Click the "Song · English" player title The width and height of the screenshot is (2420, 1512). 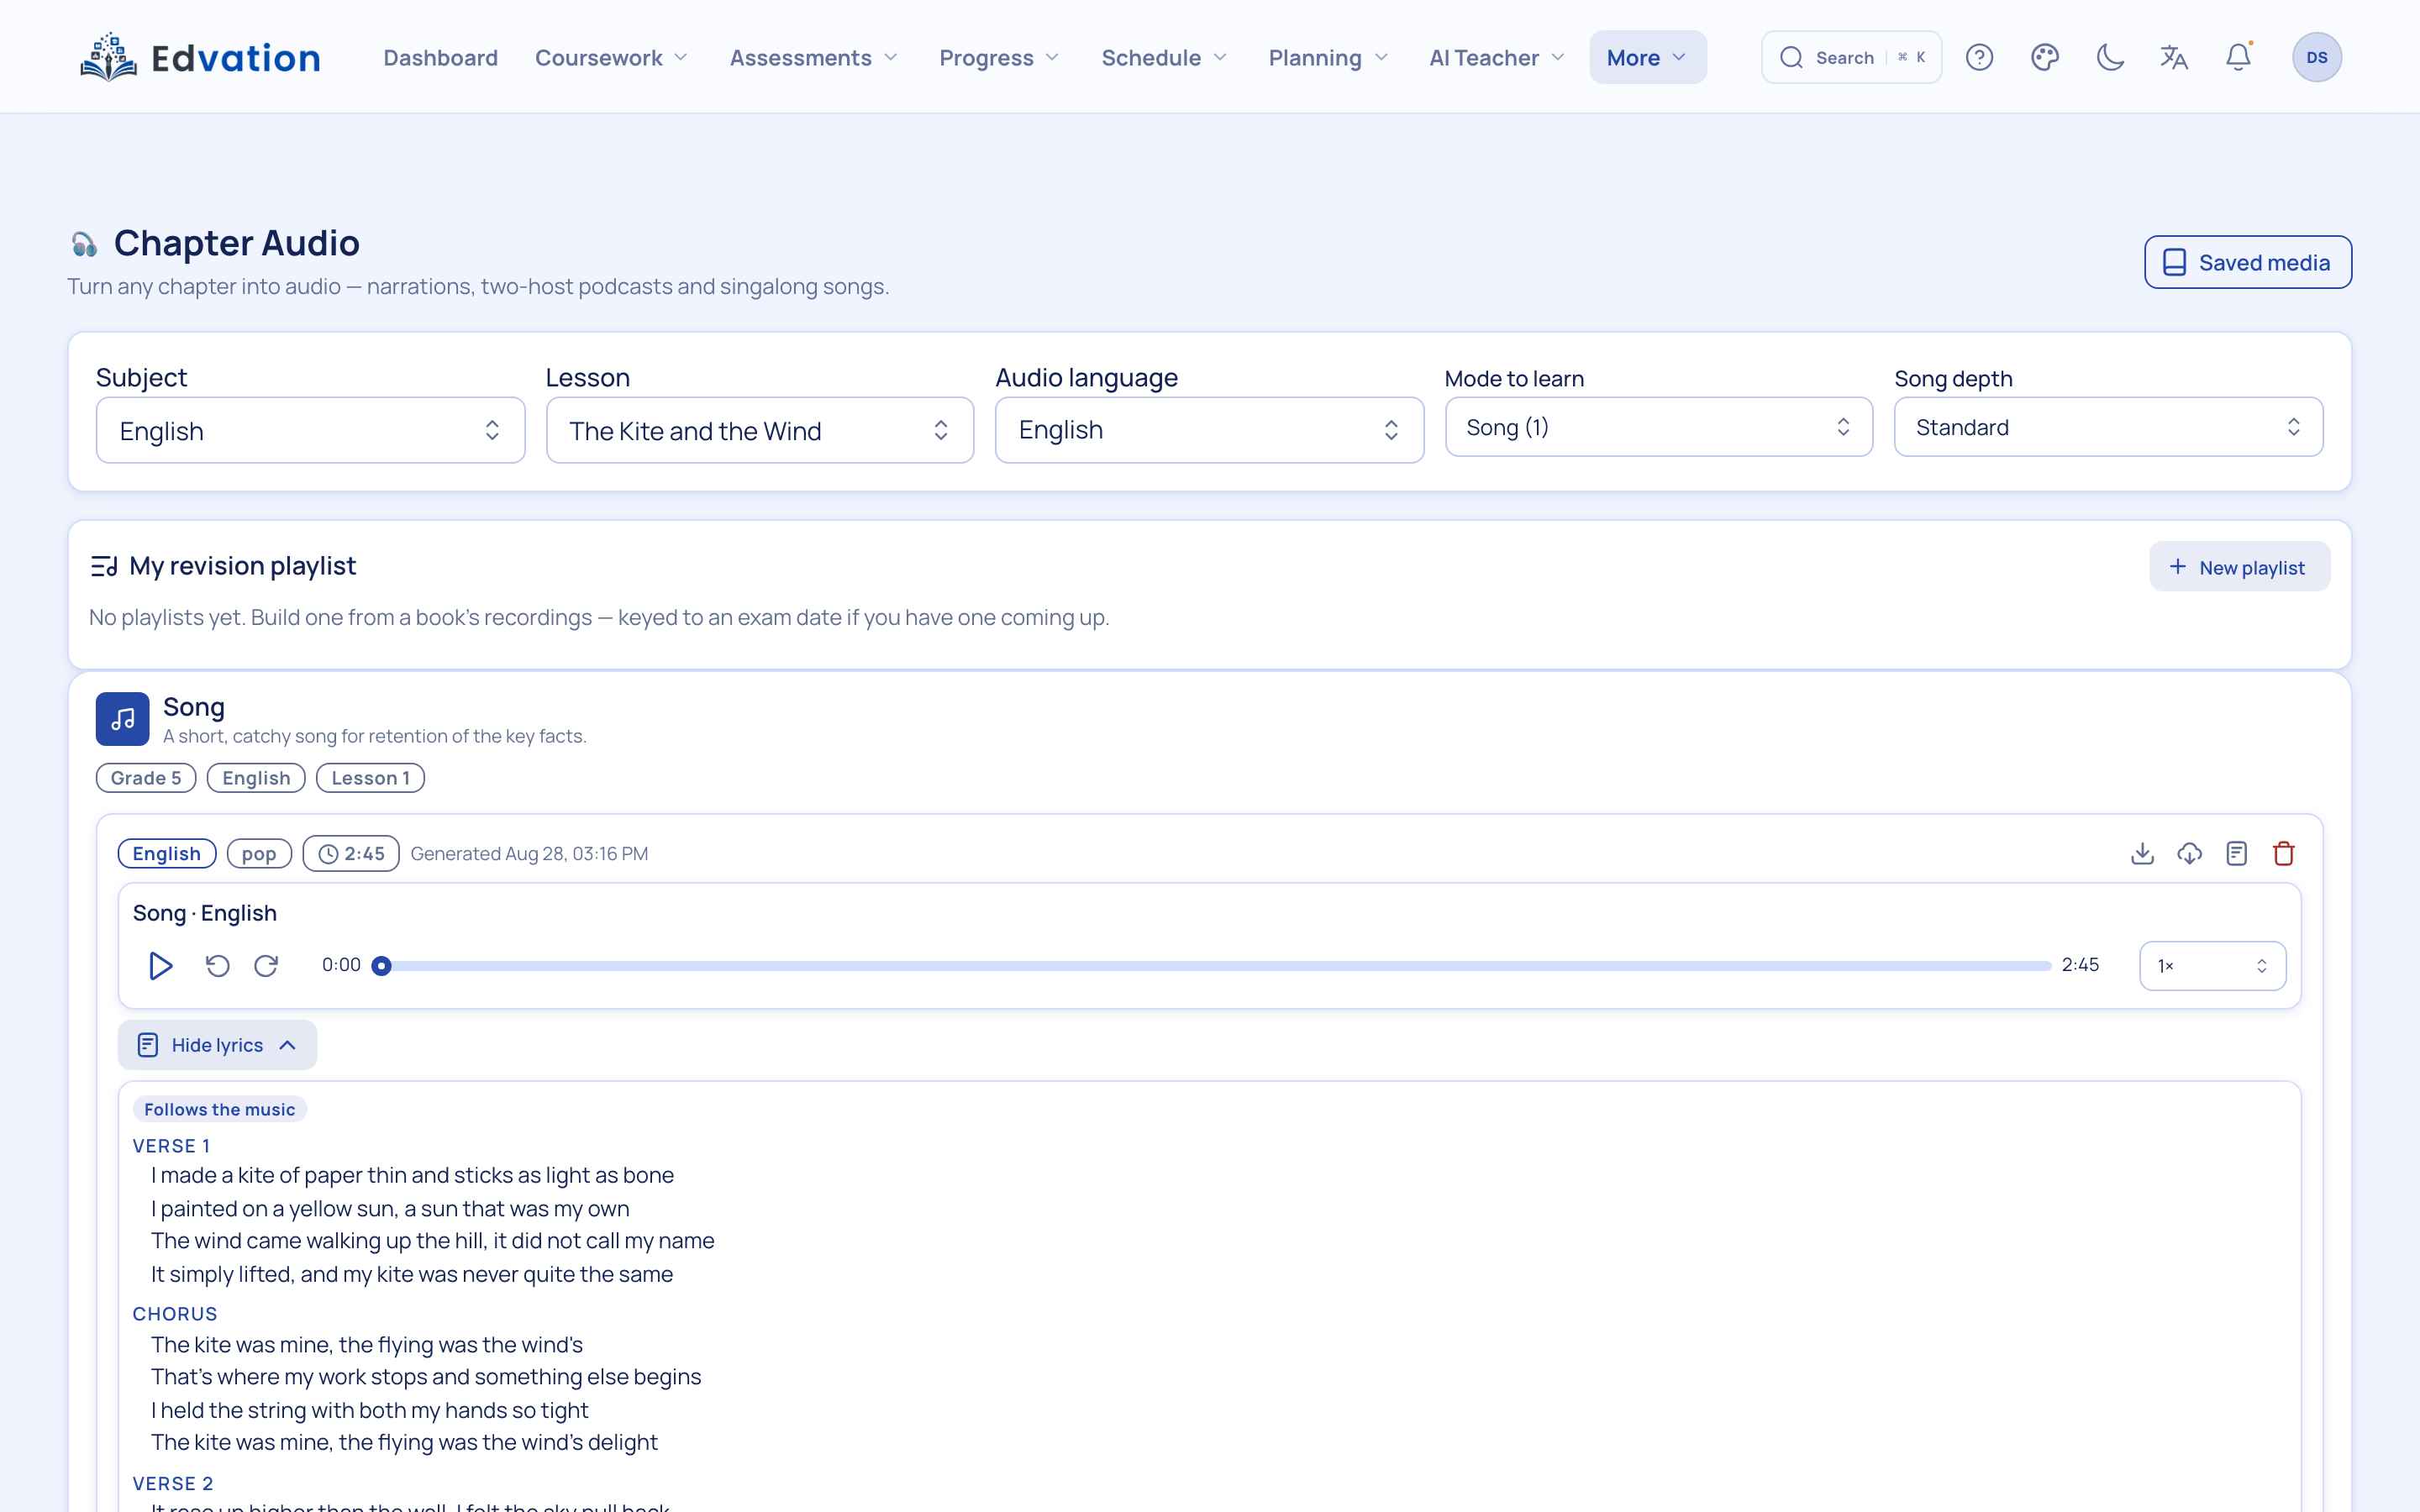click(205, 913)
